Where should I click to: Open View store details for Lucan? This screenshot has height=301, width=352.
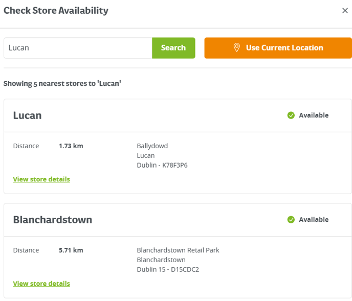(x=41, y=179)
